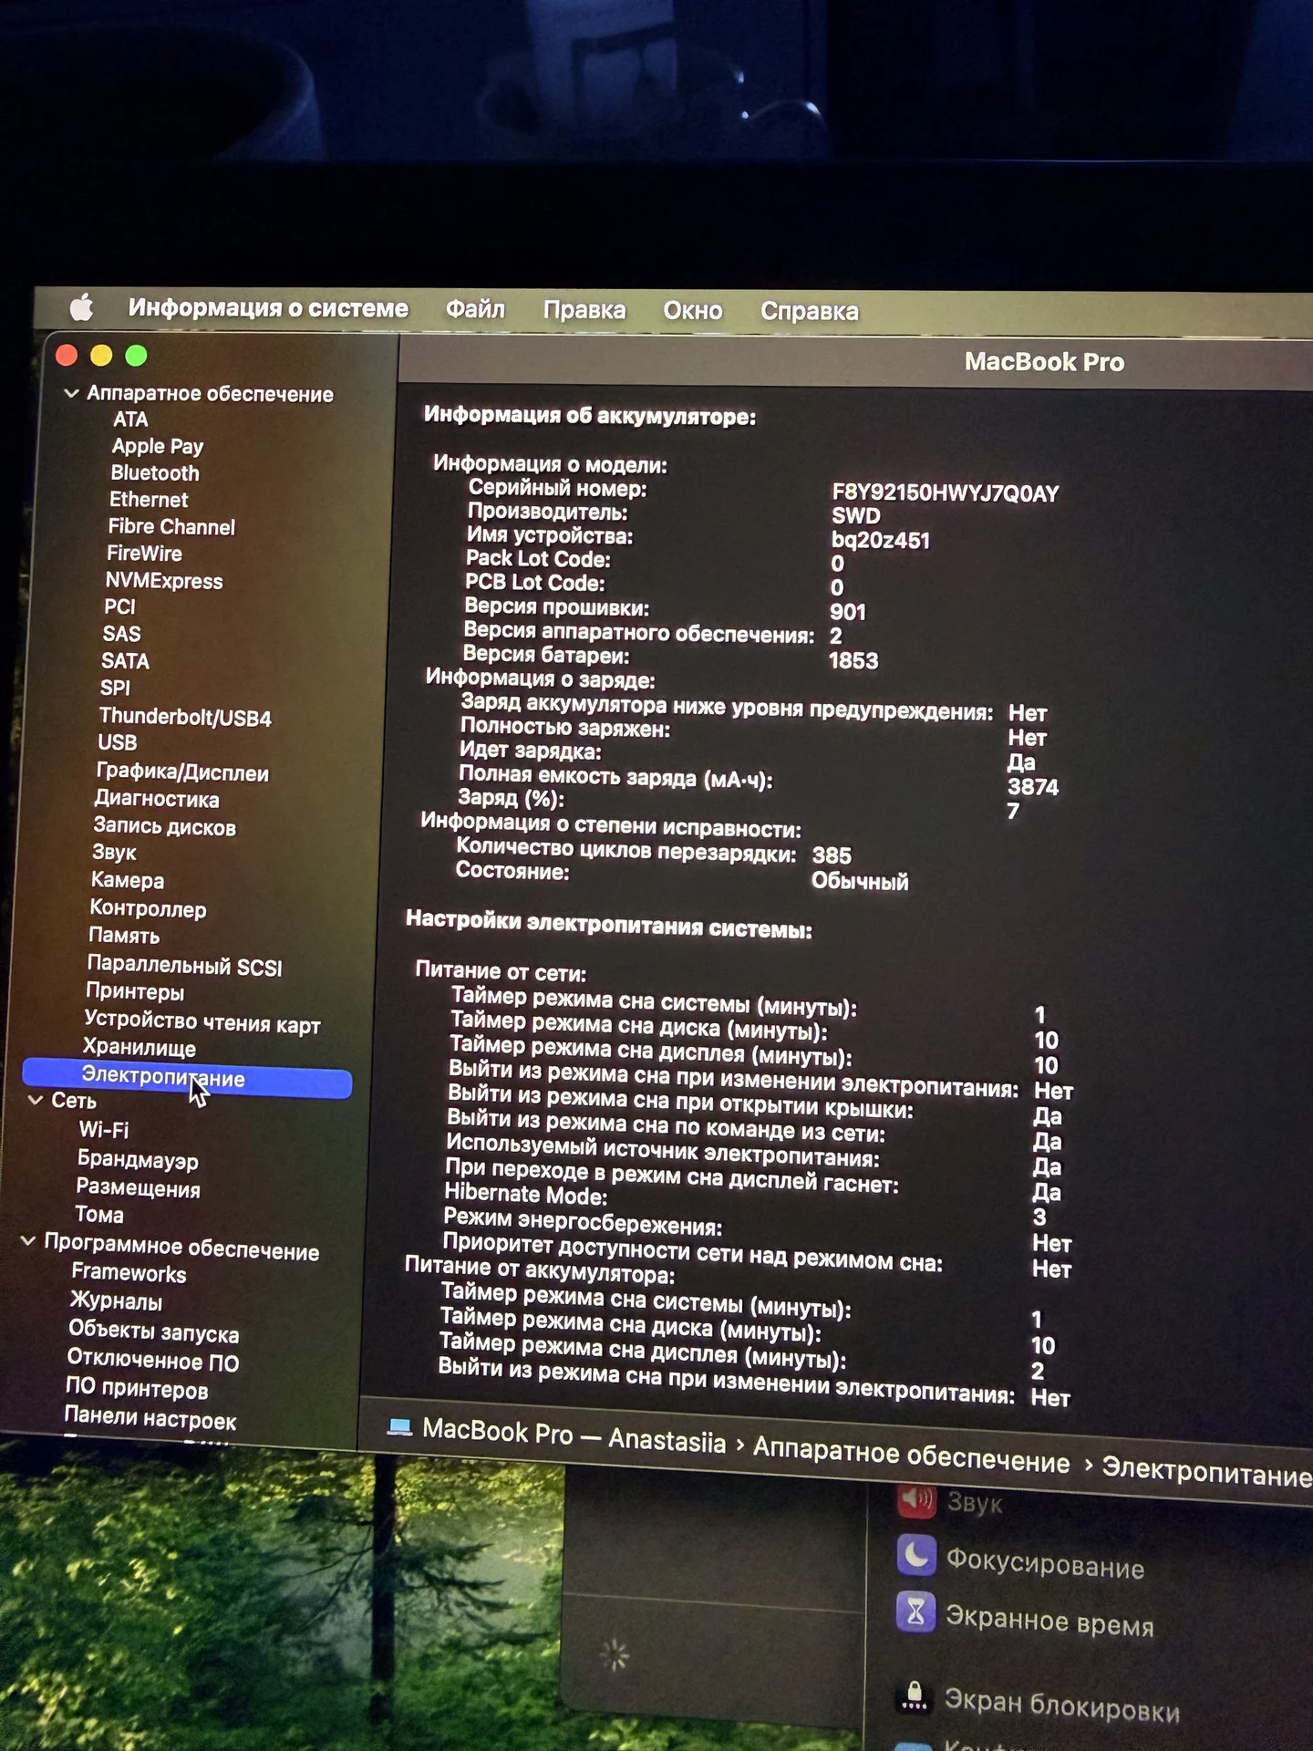Open the Правка menu
This screenshot has height=1751, width=1313.
click(x=584, y=310)
